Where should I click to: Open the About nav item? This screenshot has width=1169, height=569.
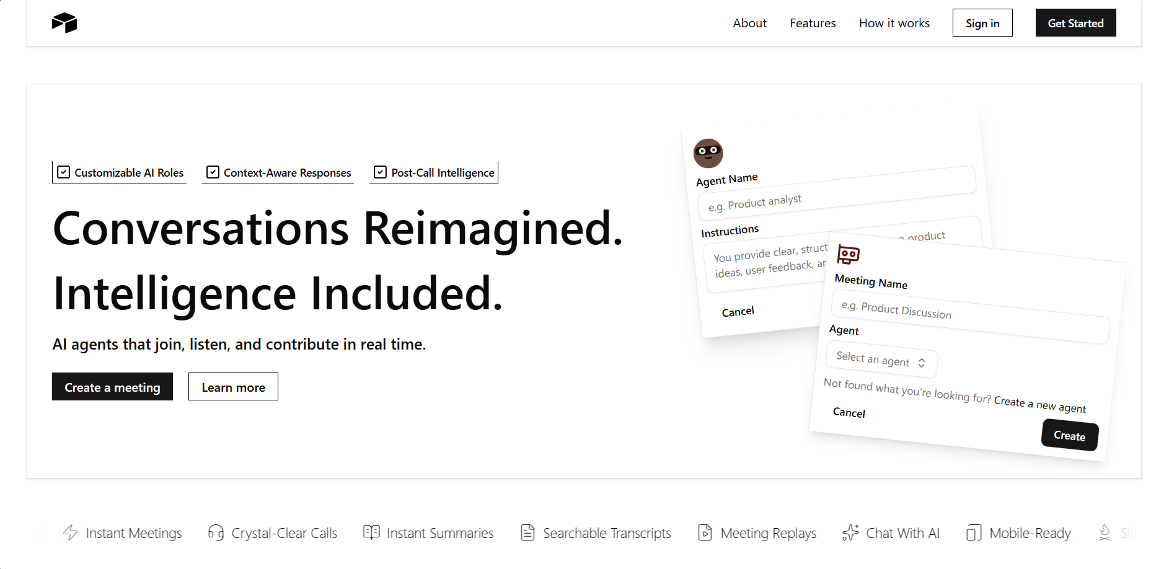click(x=749, y=23)
